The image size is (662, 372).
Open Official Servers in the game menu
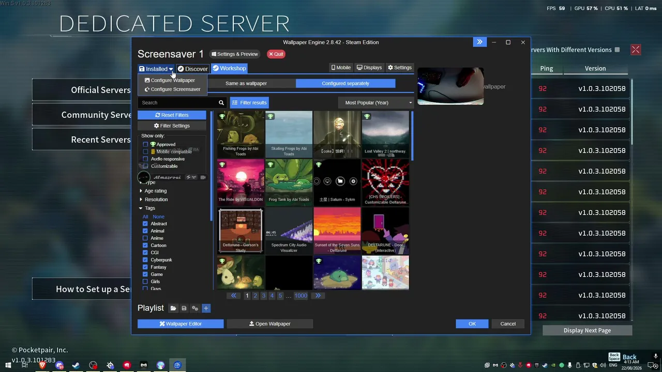click(x=82, y=90)
